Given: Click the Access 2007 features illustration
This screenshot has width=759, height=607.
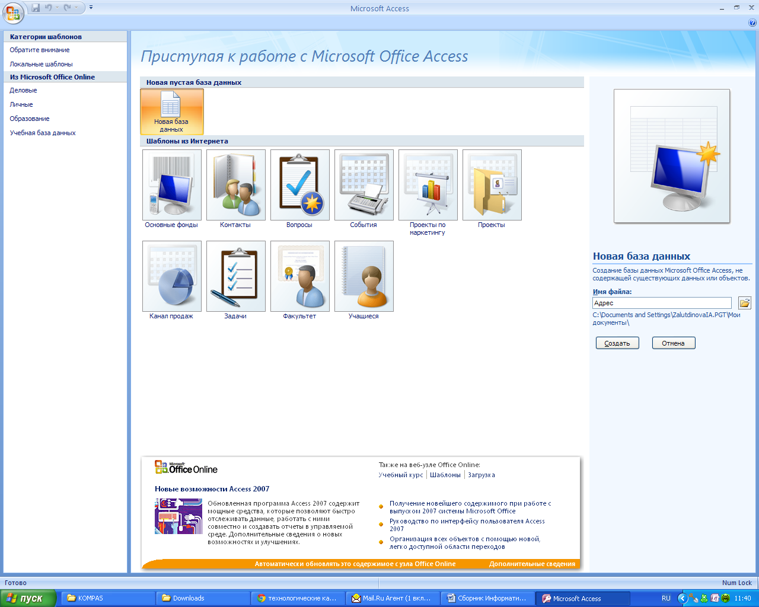Looking at the screenshot, I should pos(178,516).
